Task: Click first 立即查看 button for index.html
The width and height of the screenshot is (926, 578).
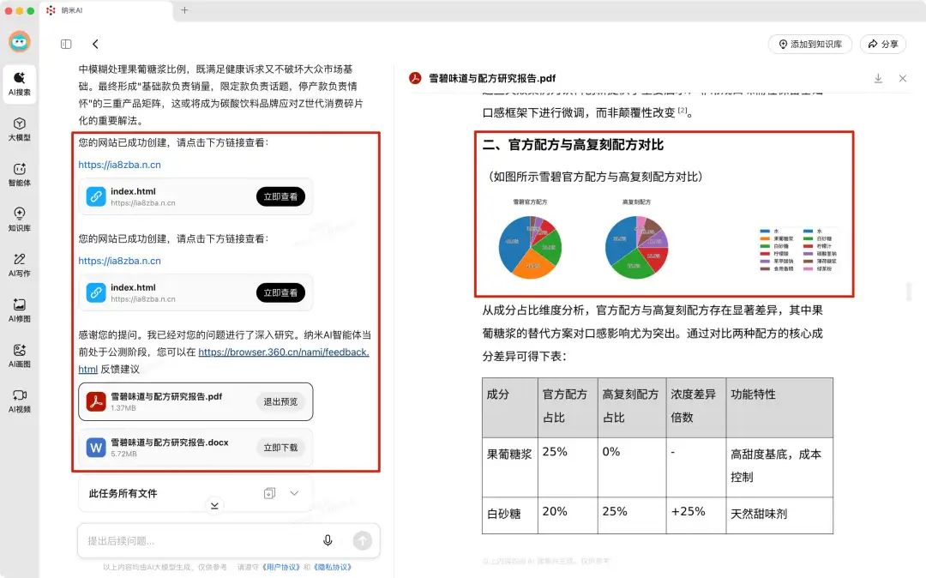Action: (280, 196)
